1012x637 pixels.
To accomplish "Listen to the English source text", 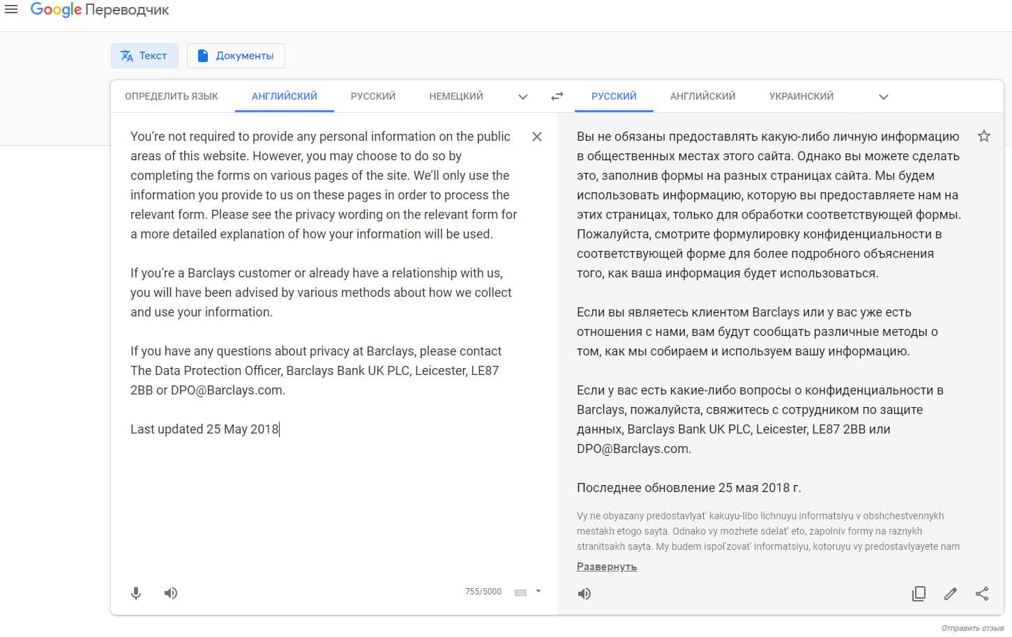I will point(171,593).
